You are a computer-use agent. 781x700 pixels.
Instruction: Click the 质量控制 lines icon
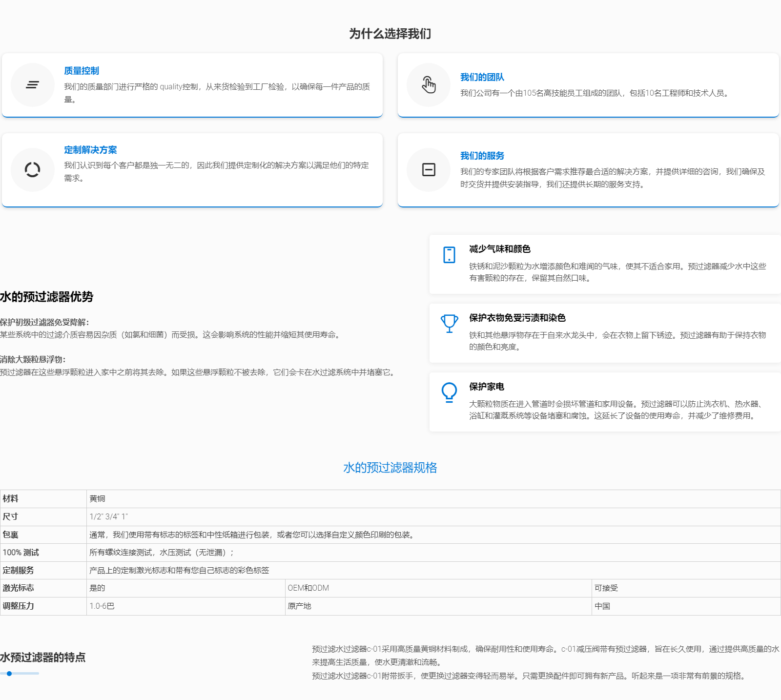(33, 85)
